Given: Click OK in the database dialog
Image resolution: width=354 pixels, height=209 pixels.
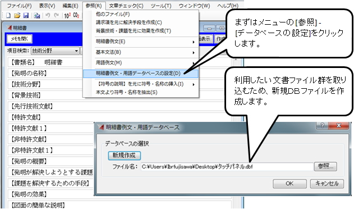Looking at the screenshot, I should 289,184.
